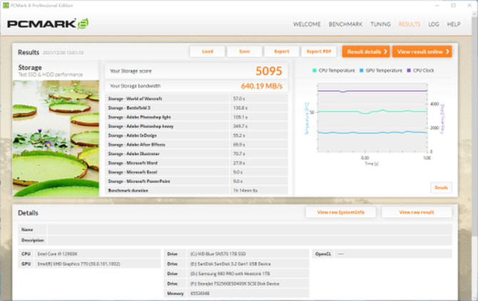
Task: Click the chart Details button
Action: tap(441, 187)
